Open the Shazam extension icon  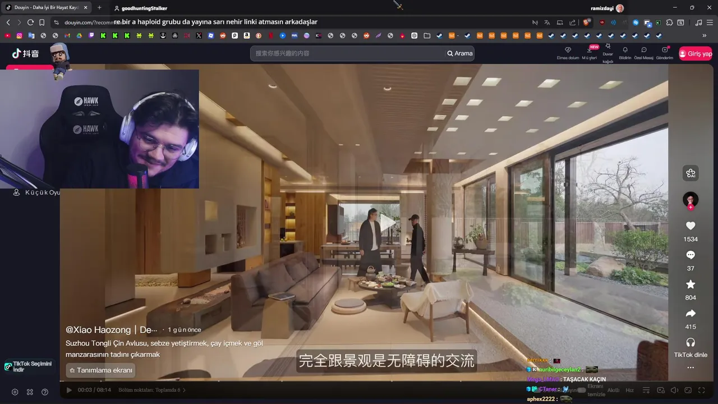(636, 22)
